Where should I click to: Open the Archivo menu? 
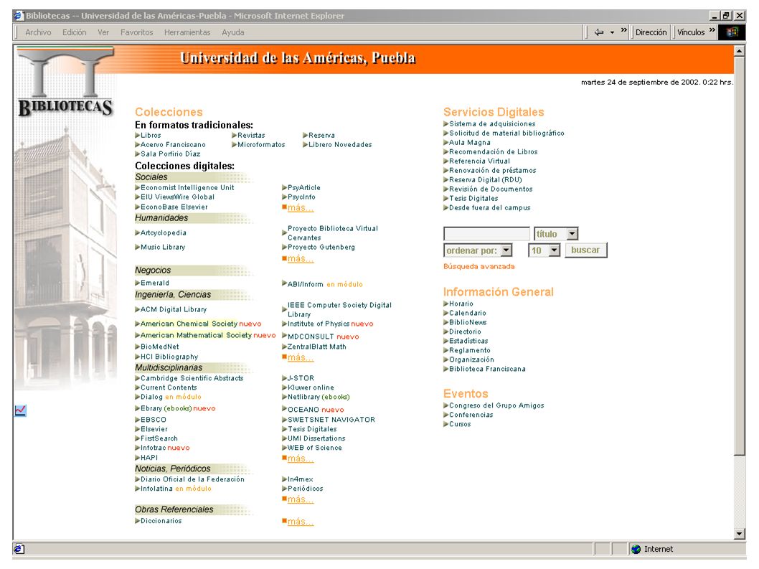point(38,32)
